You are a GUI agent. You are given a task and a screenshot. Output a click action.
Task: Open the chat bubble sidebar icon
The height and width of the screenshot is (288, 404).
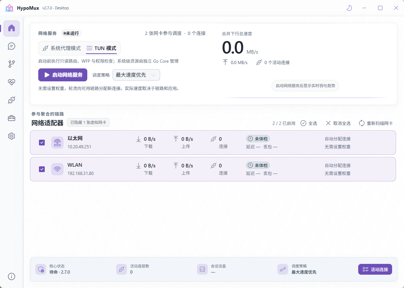point(12,46)
